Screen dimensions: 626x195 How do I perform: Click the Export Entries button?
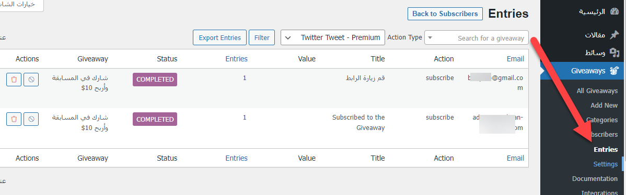coord(219,38)
